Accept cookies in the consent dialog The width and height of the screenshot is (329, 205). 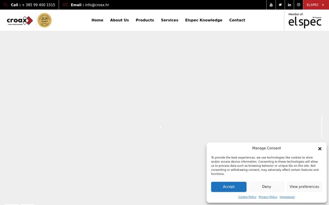229,187
